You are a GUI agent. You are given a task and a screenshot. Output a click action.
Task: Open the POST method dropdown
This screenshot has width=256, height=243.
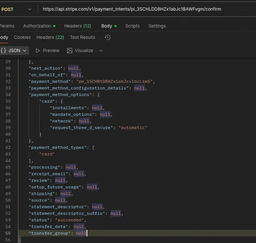click(x=16, y=9)
